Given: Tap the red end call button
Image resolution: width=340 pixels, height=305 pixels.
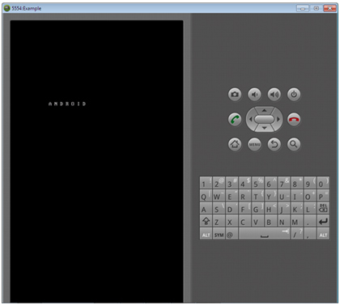Looking at the screenshot, I should coord(294,119).
